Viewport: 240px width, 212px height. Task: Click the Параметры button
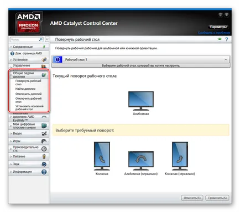[218, 27]
